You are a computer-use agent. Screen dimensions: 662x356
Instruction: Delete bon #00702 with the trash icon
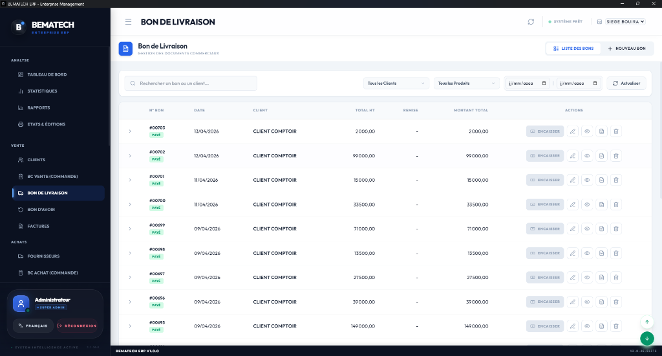pos(616,156)
